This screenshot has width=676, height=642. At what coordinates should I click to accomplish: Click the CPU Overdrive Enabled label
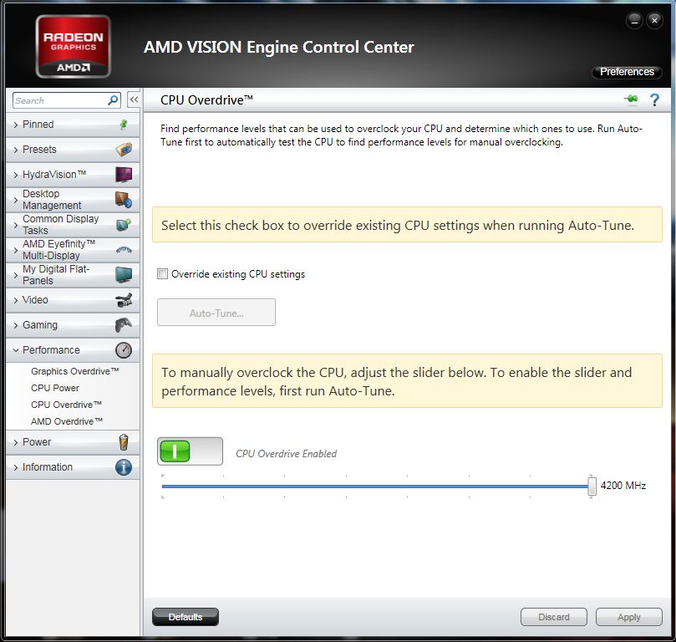point(287,454)
